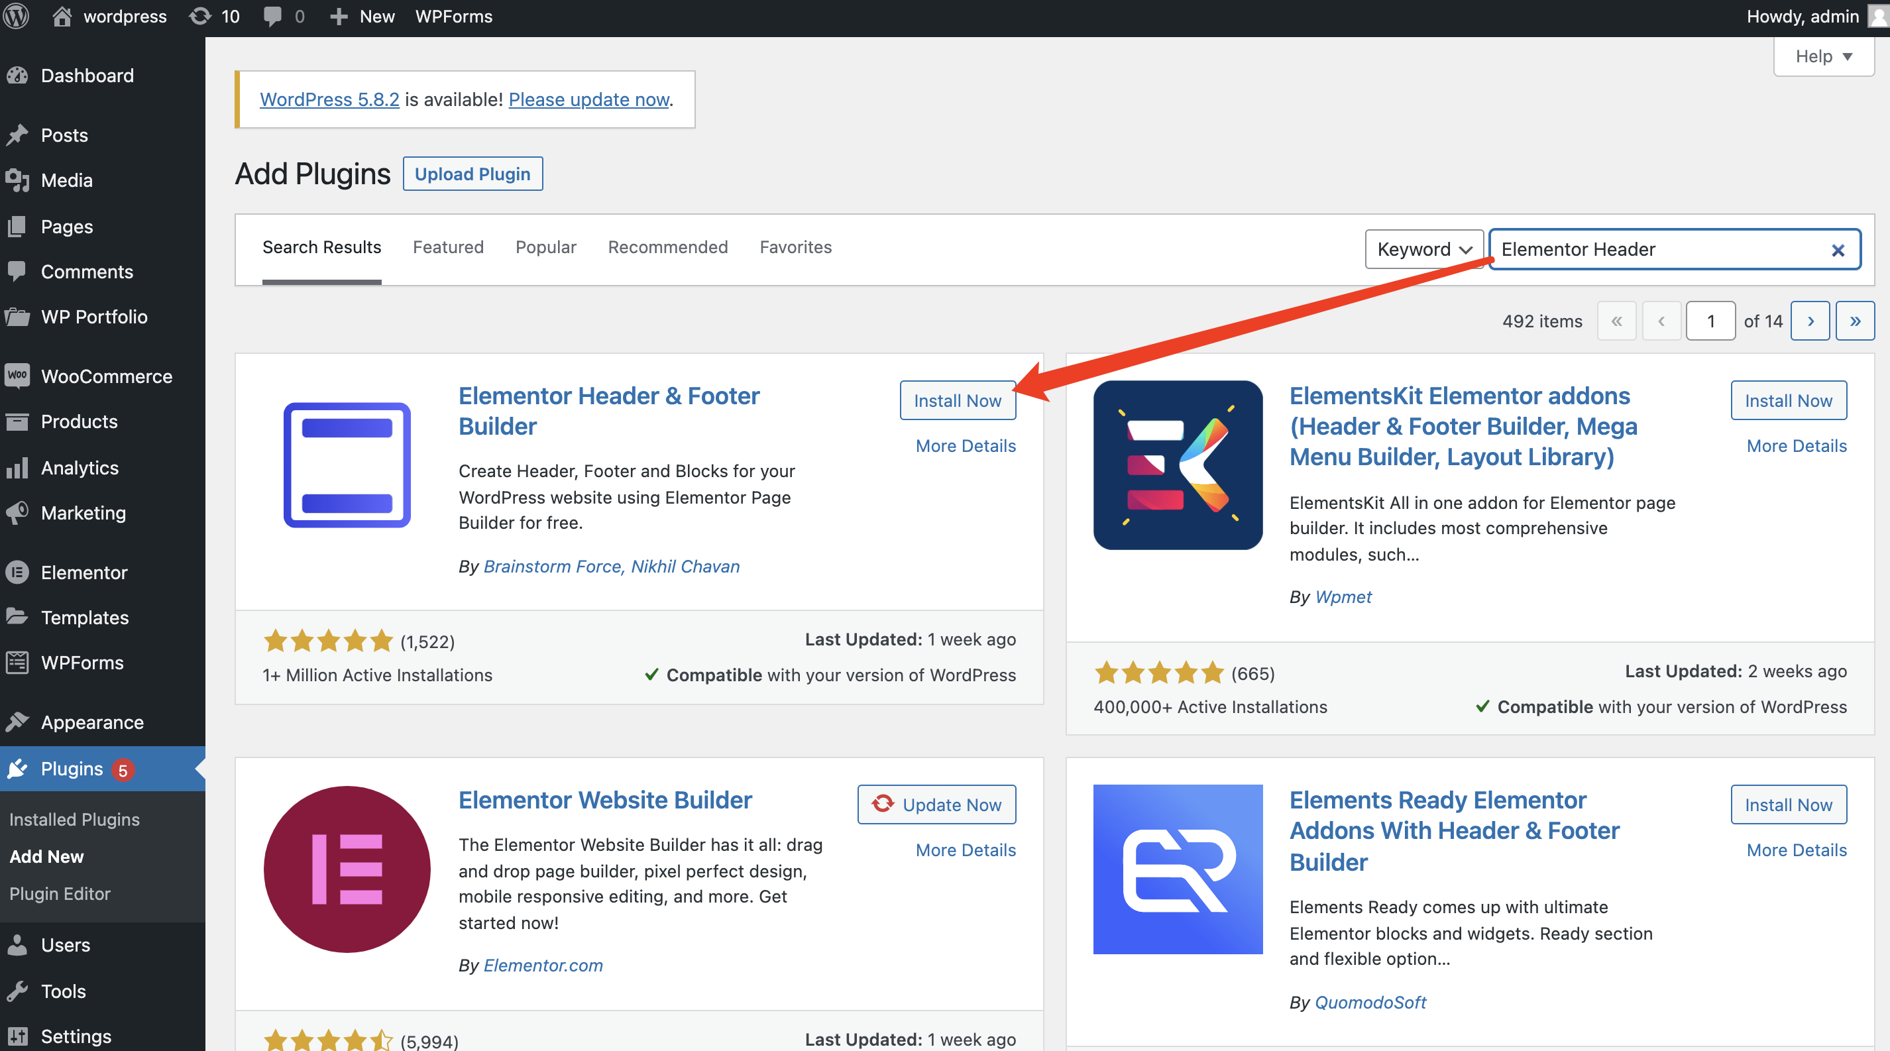1890x1051 pixels.
Task: Switch to Search Results tab
Action: (321, 248)
